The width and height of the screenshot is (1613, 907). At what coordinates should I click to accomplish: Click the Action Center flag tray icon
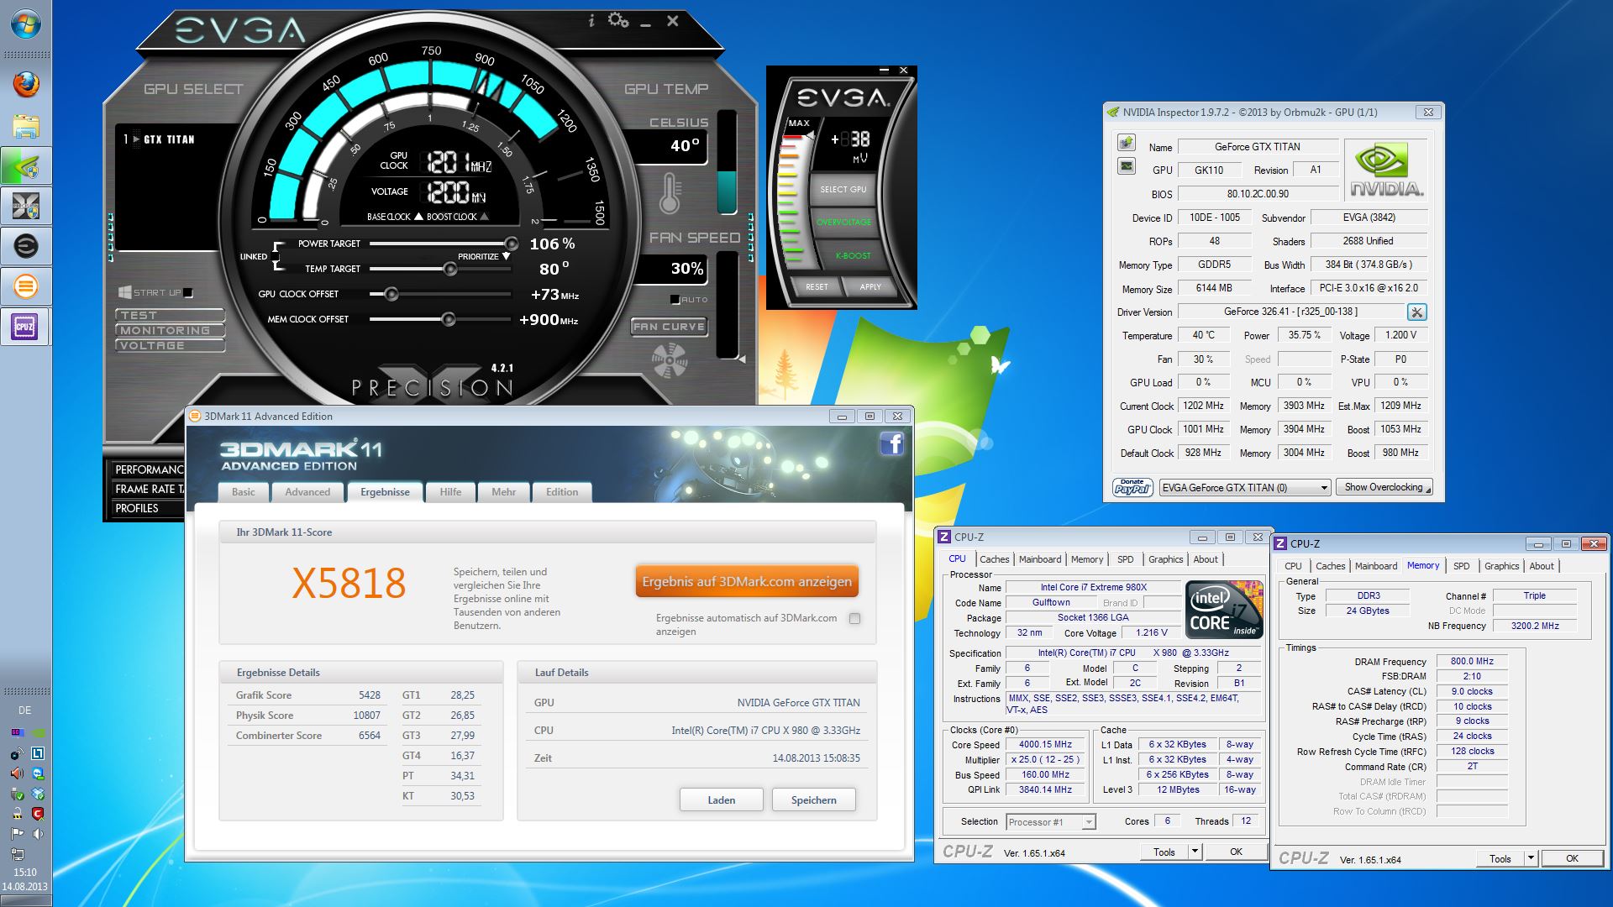(x=16, y=834)
